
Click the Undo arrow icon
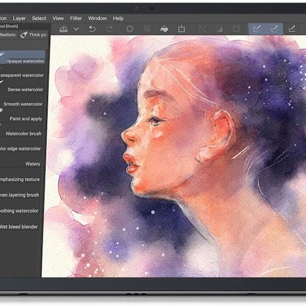point(92,29)
